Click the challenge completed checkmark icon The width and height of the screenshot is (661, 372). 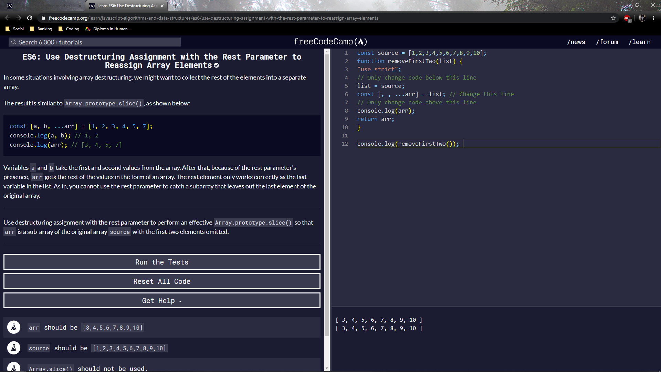(x=216, y=65)
